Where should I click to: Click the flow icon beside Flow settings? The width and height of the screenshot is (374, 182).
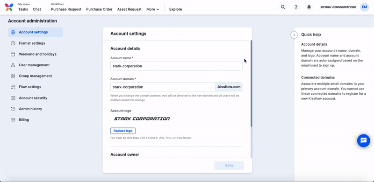pos(13,87)
